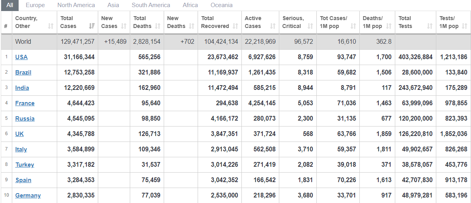Show the Oceania tab

(x=221, y=5)
